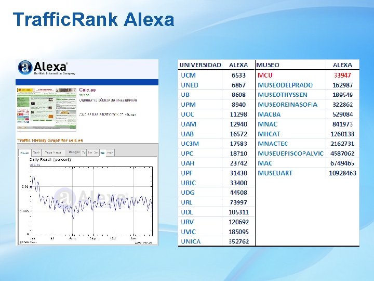374x281 pixels.
Task: Click the Alexa value 73997
Action: point(238,202)
